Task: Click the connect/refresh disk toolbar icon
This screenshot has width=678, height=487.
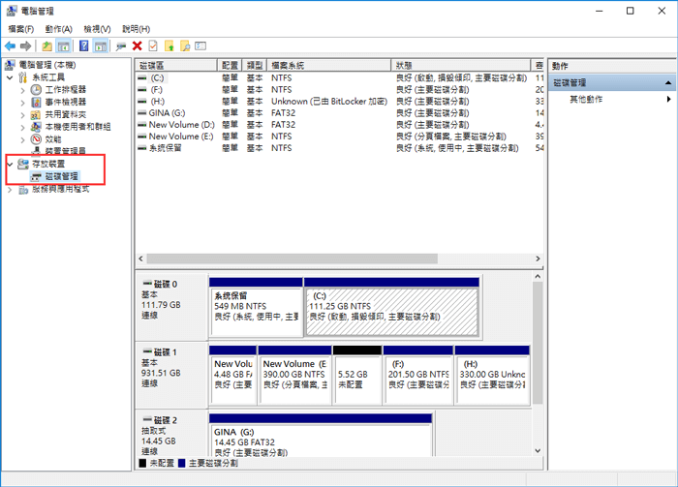Action: (121, 46)
